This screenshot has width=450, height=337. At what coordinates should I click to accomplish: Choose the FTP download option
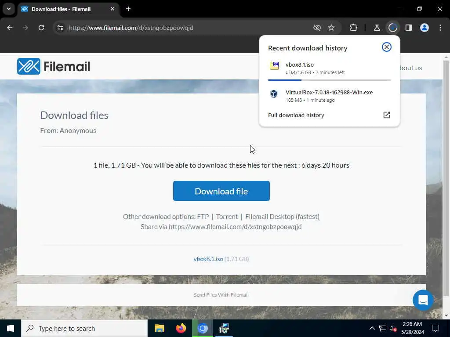(x=203, y=217)
